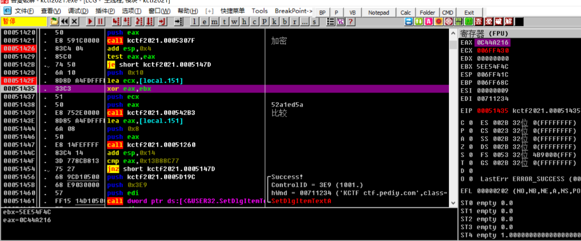The width and height of the screenshot is (581, 241).
Task: Click the blue double-arrow plugin icon
Action: click(x=409, y=21)
